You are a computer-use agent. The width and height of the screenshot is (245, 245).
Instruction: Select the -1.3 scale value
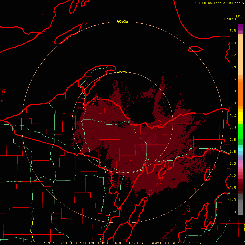pos(232,200)
